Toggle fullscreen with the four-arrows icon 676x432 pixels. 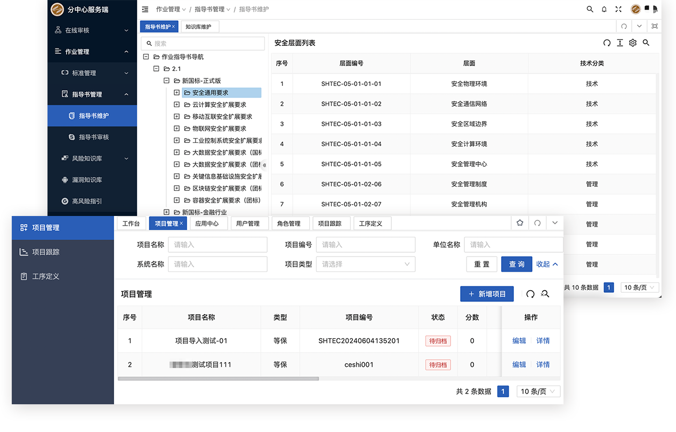pos(618,9)
